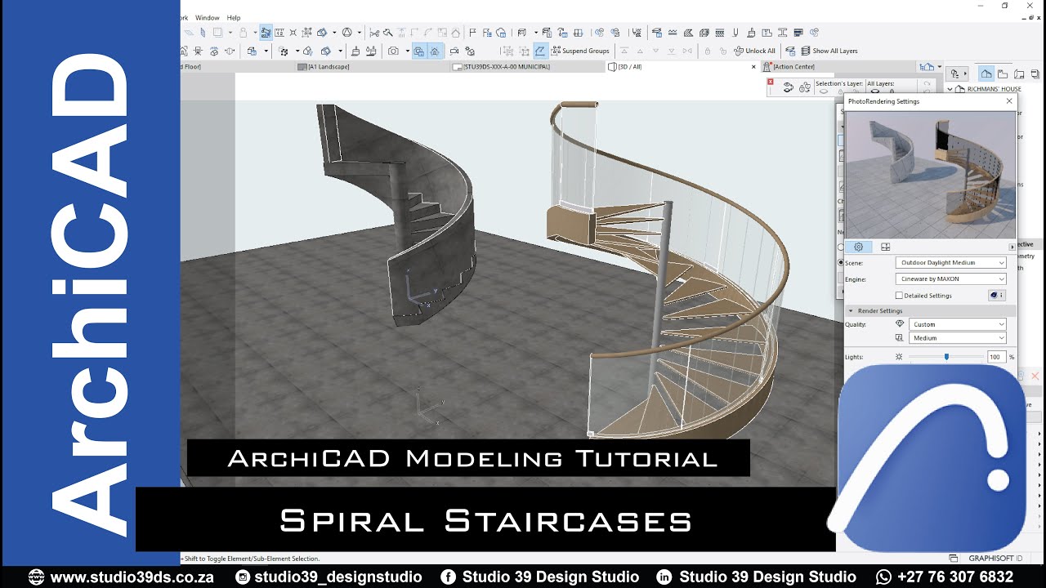Click the flag marker icon
This screenshot has width=1046, height=588.
[473, 33]
